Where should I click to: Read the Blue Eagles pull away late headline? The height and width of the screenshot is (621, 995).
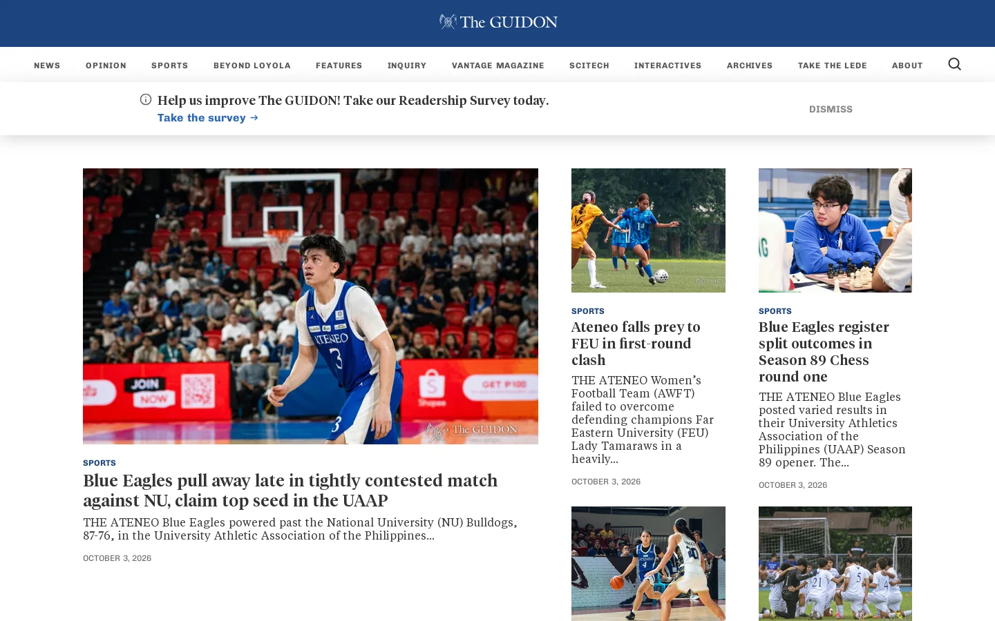[x=290, y=490]
